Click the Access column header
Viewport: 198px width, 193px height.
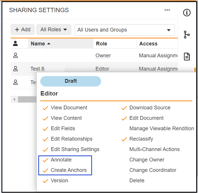coord(148,44)
